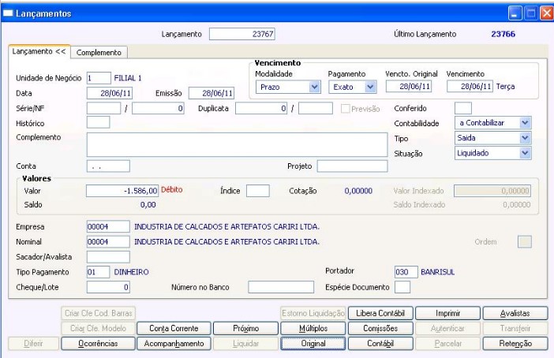The height and width of the screenshot is (358, 554).
Task: Click the Projeto field
Action: 352,166
